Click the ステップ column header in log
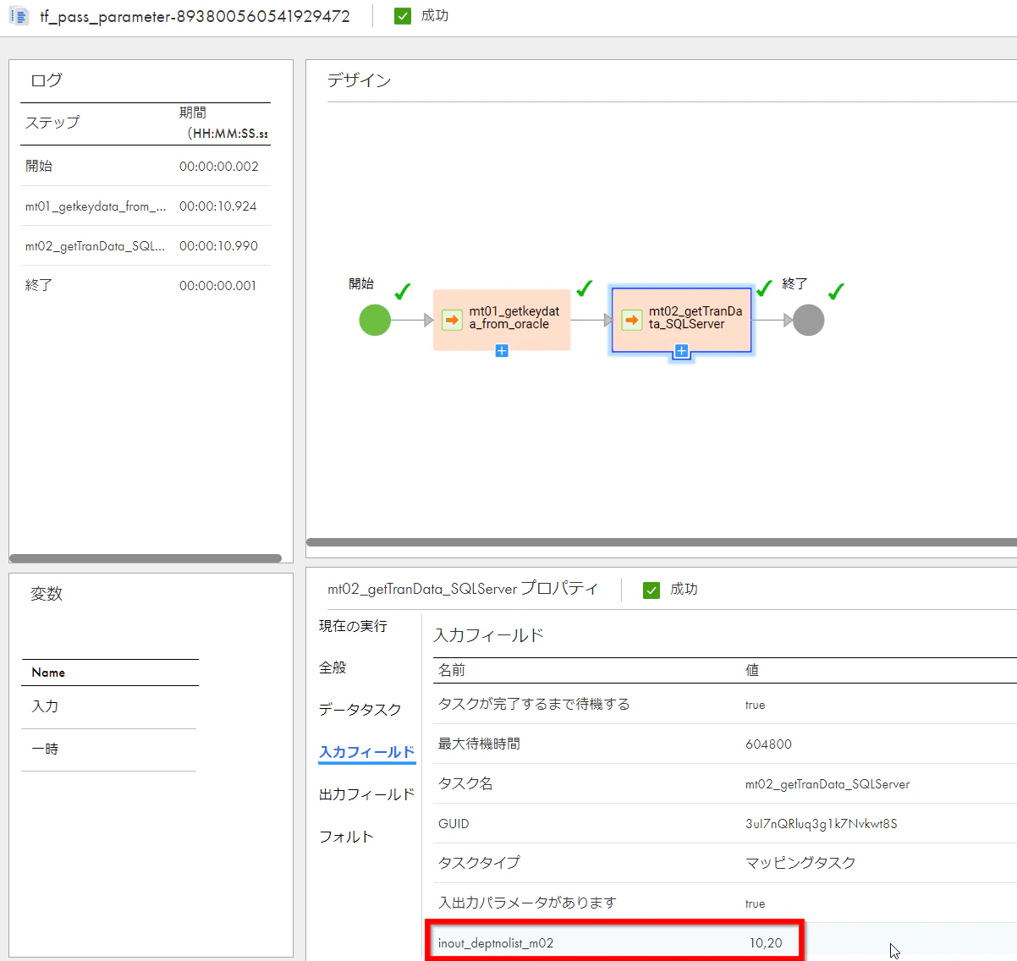 [52, 123]
